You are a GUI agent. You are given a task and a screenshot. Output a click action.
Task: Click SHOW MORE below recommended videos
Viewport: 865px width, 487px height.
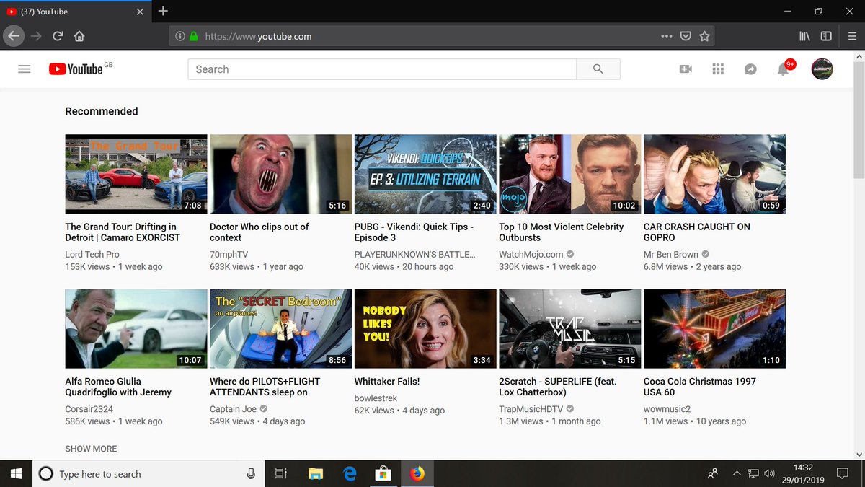(x=91, y=449)
